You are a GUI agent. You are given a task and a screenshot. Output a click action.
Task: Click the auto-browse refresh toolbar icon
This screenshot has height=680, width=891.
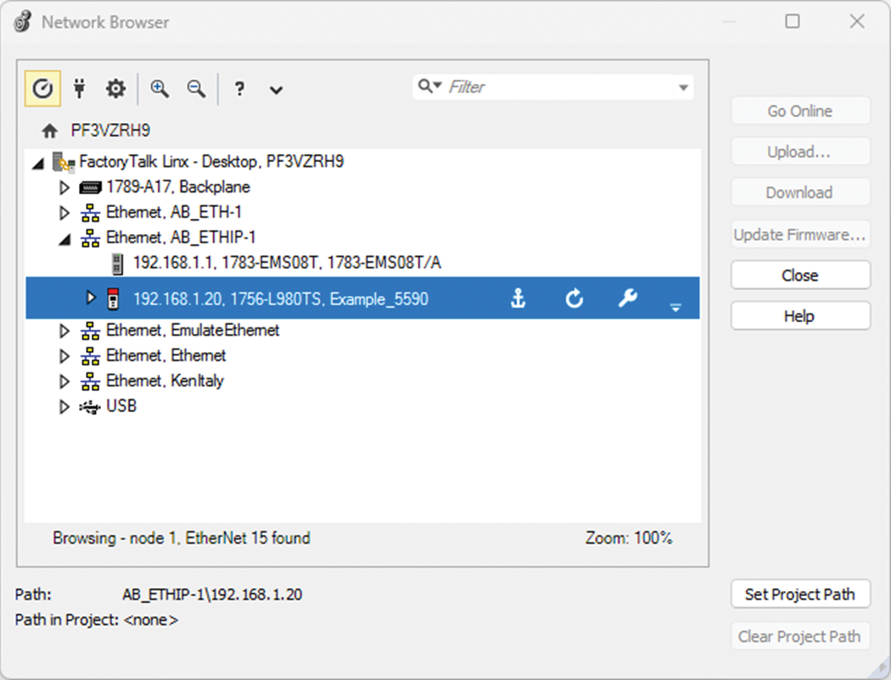pos(42,88)
